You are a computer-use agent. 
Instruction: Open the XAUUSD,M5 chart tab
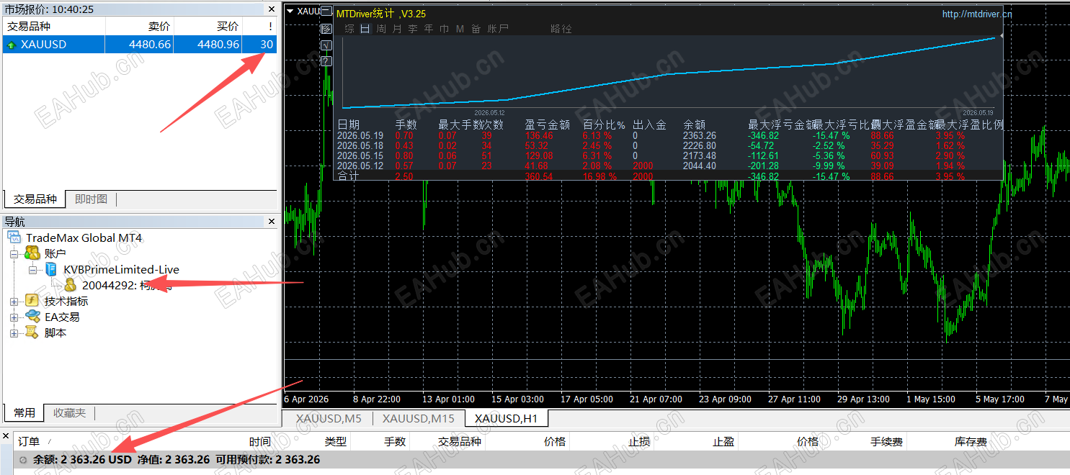[x=329, y=418]
